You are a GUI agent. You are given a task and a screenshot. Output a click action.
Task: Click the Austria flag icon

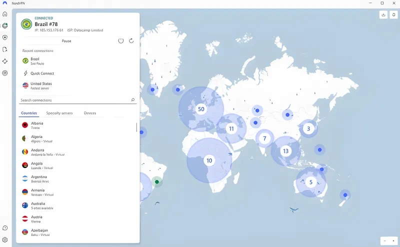[x=25, y=218]
